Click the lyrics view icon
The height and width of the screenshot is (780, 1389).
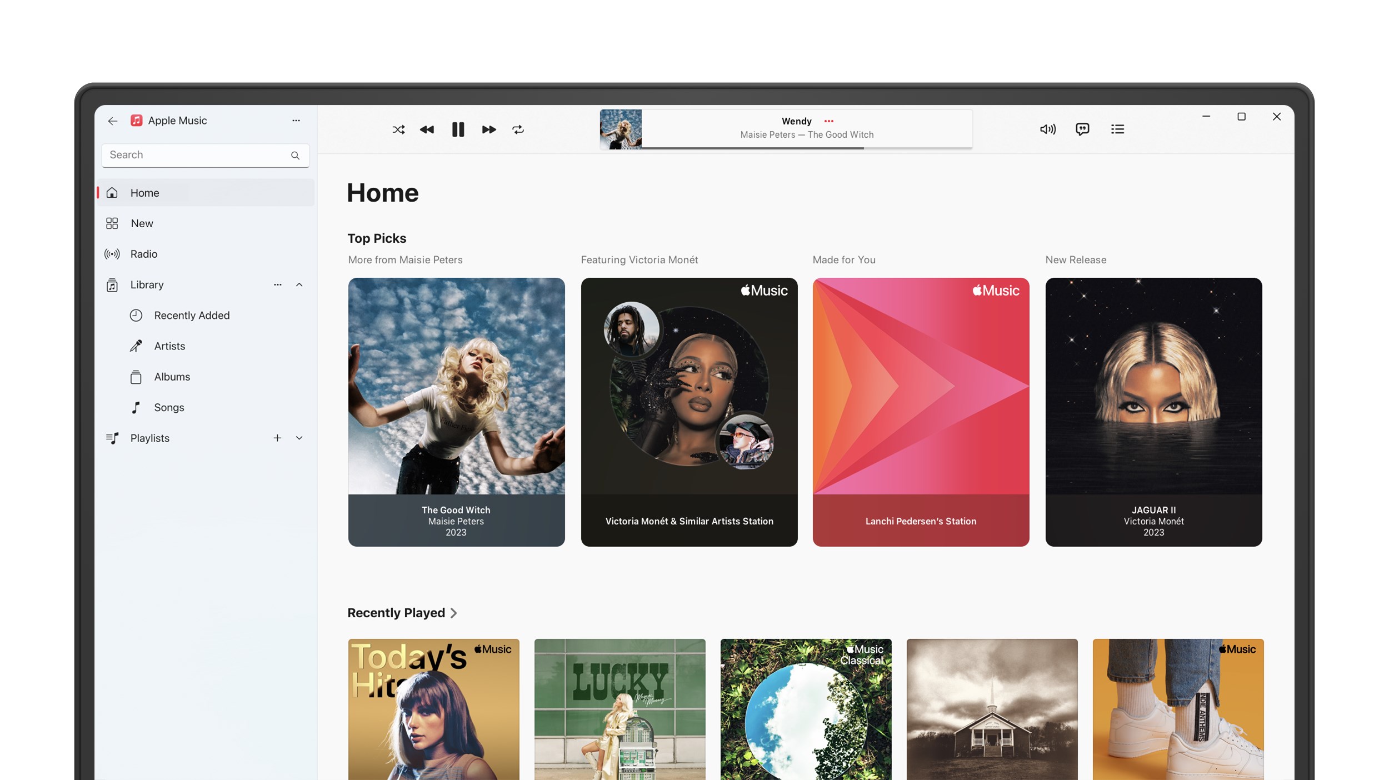[x=1083, y=129]
